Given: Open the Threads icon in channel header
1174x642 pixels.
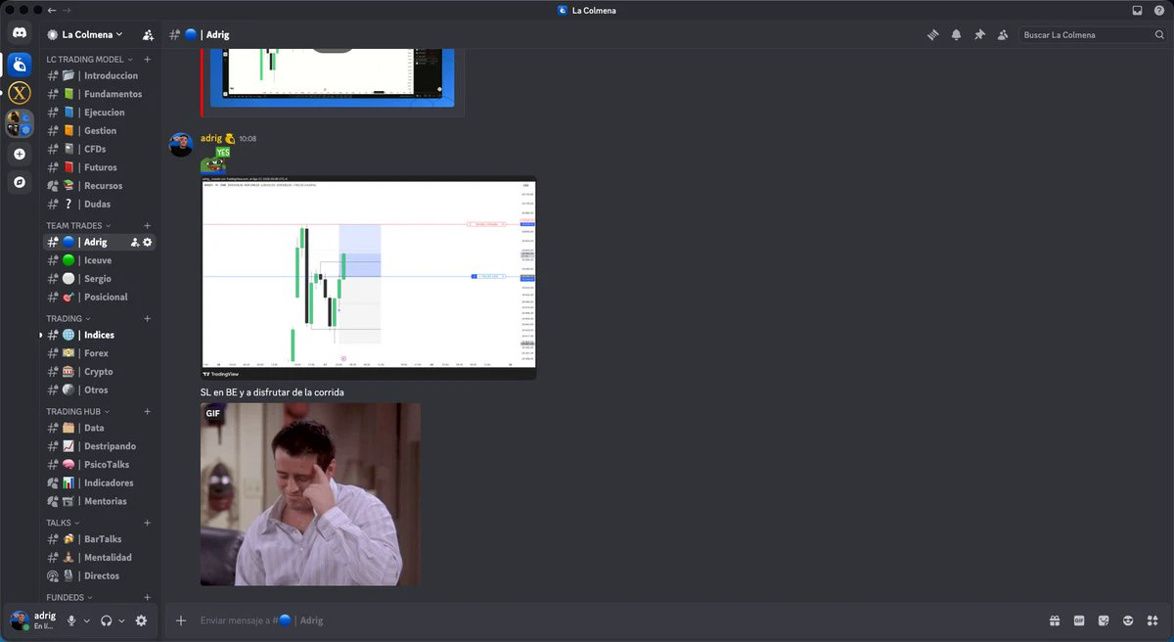Looking at the screenshot, I should 932,34.
